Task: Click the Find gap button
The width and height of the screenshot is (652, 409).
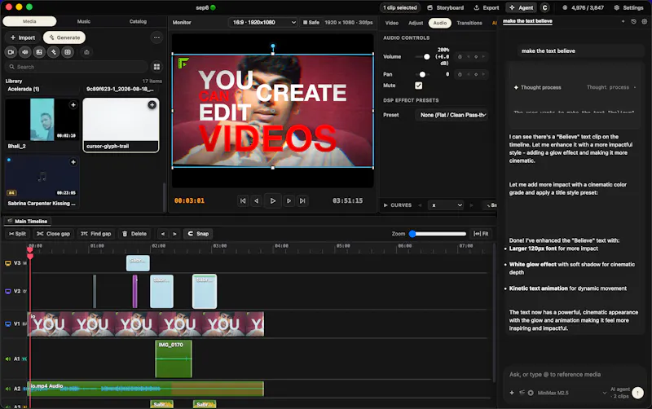Action: [x=96, y=234]
